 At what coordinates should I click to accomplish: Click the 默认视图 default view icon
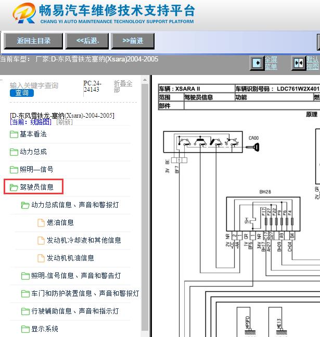pyautogui.click(x=299, y=63)
